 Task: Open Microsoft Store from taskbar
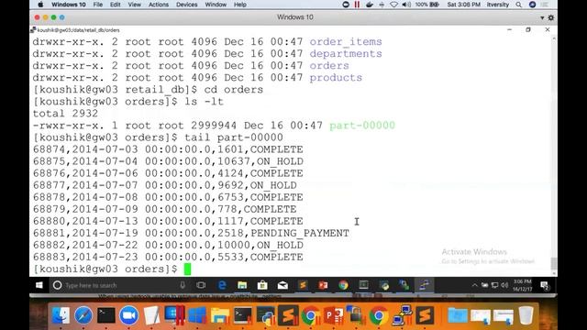(262, 285)
